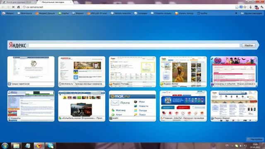Open Гриша Харитонов visual bookmark
The height and width of the screenshot is (149, 265).
(31, 72)
